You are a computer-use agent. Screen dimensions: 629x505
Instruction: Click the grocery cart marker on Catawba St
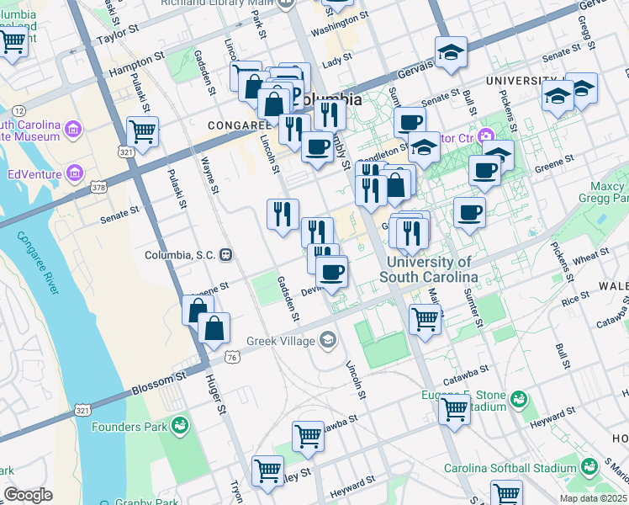(x=308, y=439)
